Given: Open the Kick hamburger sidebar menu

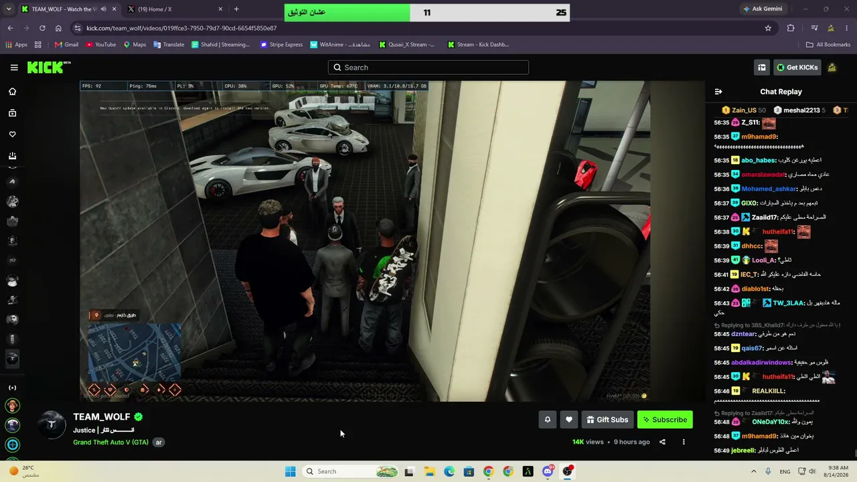Looking at the screenshot, I should [14, 68].
